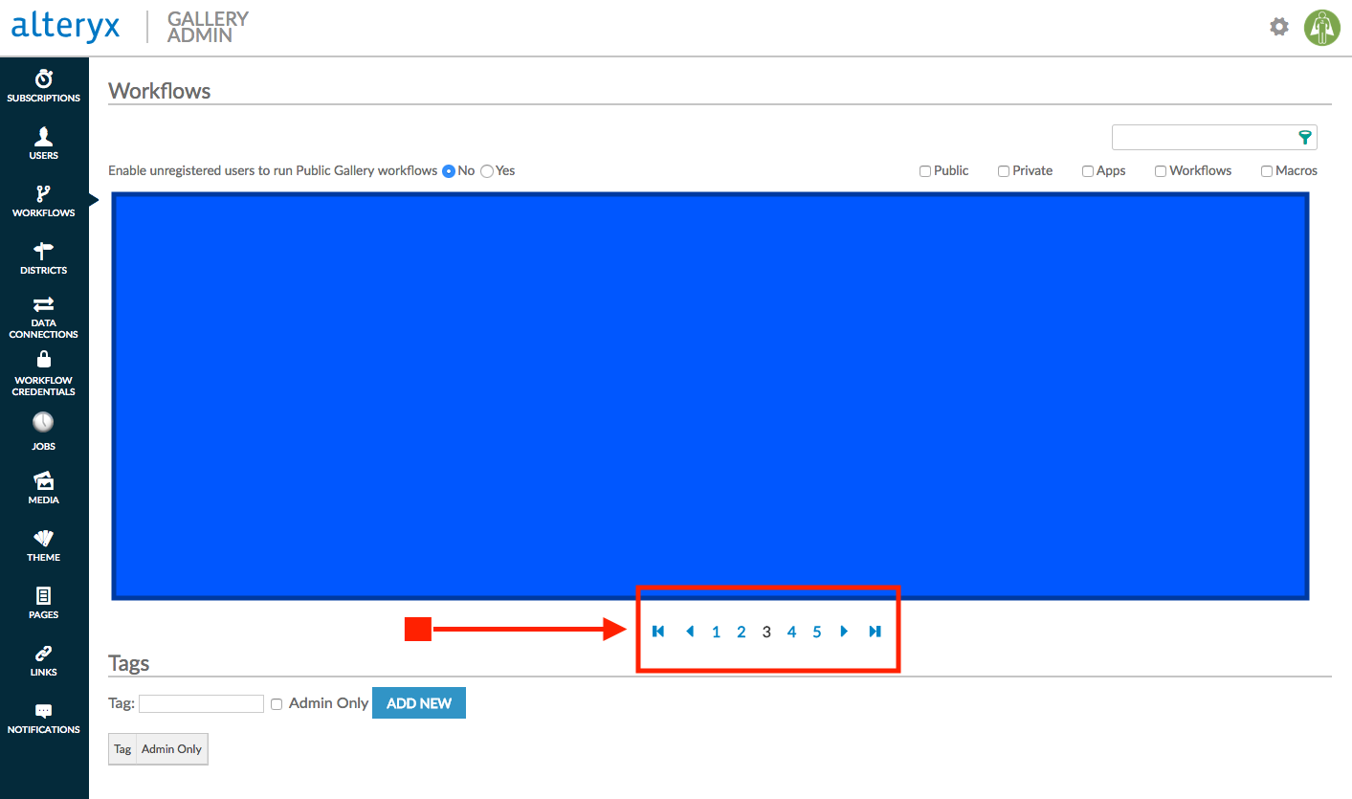Open the Subscriptions section
1352x799 pixels.
tap(43, 86)
